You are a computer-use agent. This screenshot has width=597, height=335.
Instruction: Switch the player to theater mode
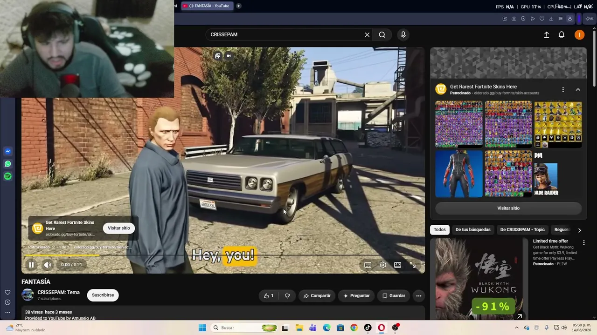(398, 265)
